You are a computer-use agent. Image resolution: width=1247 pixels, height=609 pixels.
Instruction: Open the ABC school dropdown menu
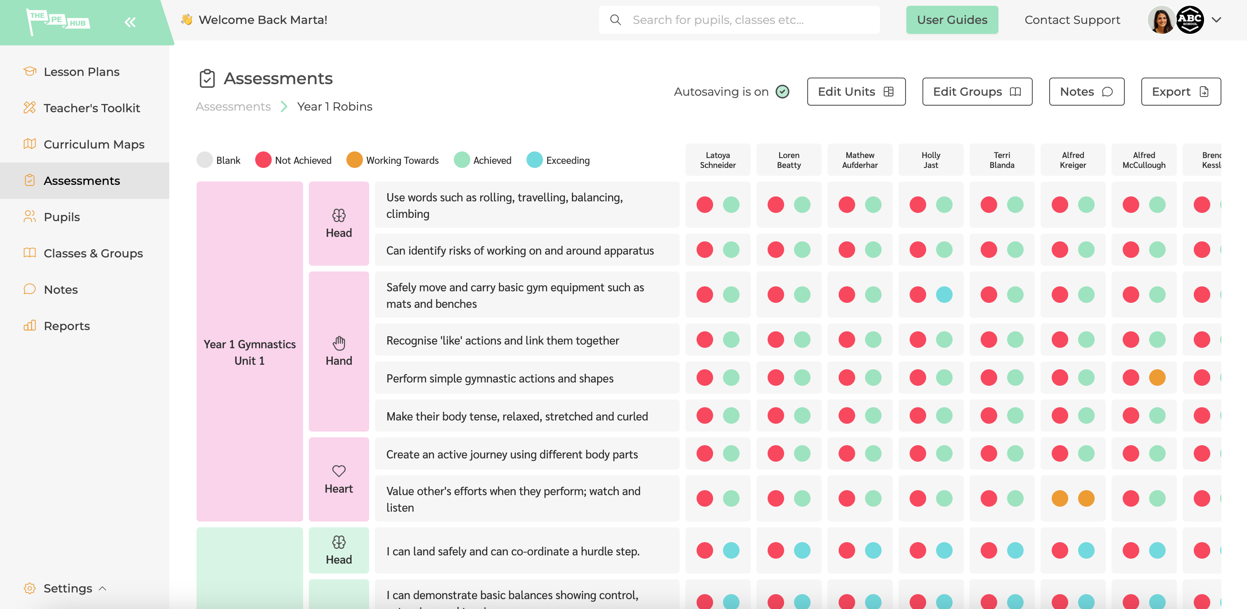point(1216,19)
